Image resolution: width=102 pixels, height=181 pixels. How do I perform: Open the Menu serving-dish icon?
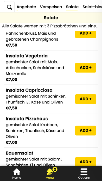(50, 172)
